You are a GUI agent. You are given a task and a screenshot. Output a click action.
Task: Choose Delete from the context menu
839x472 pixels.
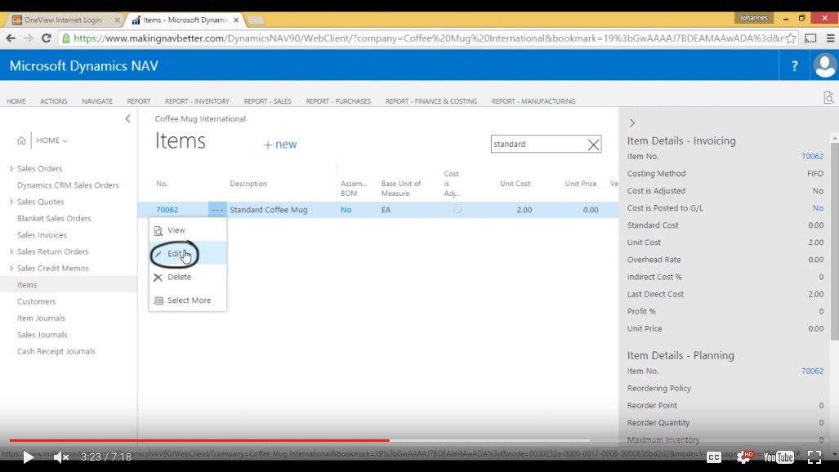pyautogui.click(x=187, y=277)
